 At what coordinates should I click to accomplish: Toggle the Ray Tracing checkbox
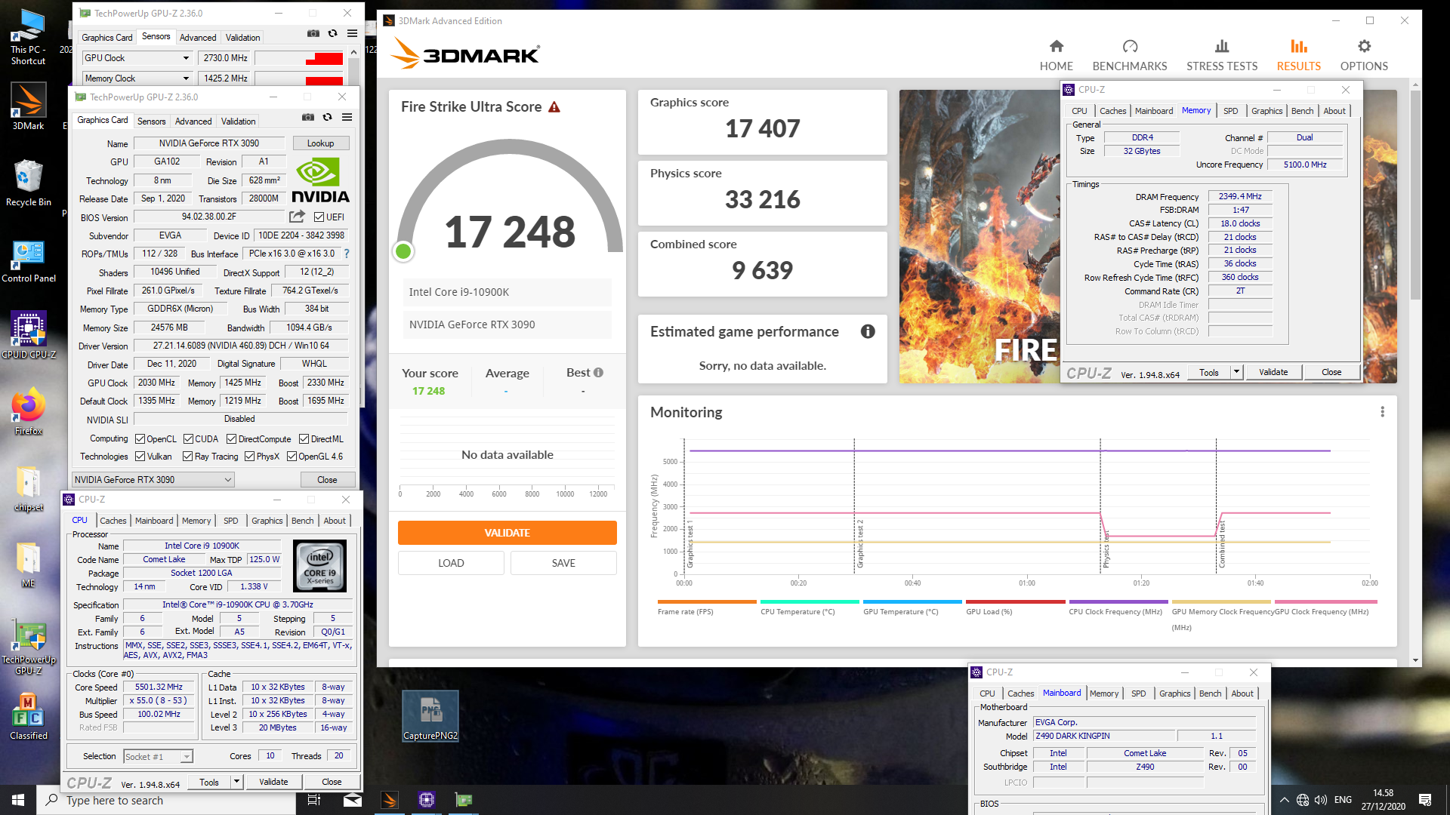[187, 457]
